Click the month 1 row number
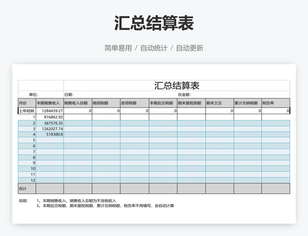Screen dimensions: 308x236 click(34, 117)
